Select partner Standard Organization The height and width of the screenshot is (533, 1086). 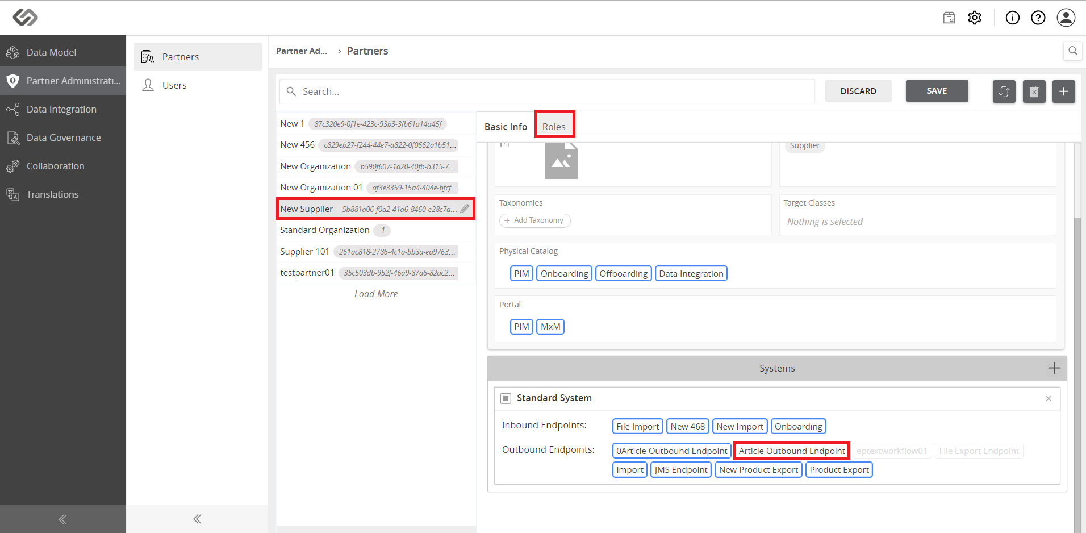(375, 230)
